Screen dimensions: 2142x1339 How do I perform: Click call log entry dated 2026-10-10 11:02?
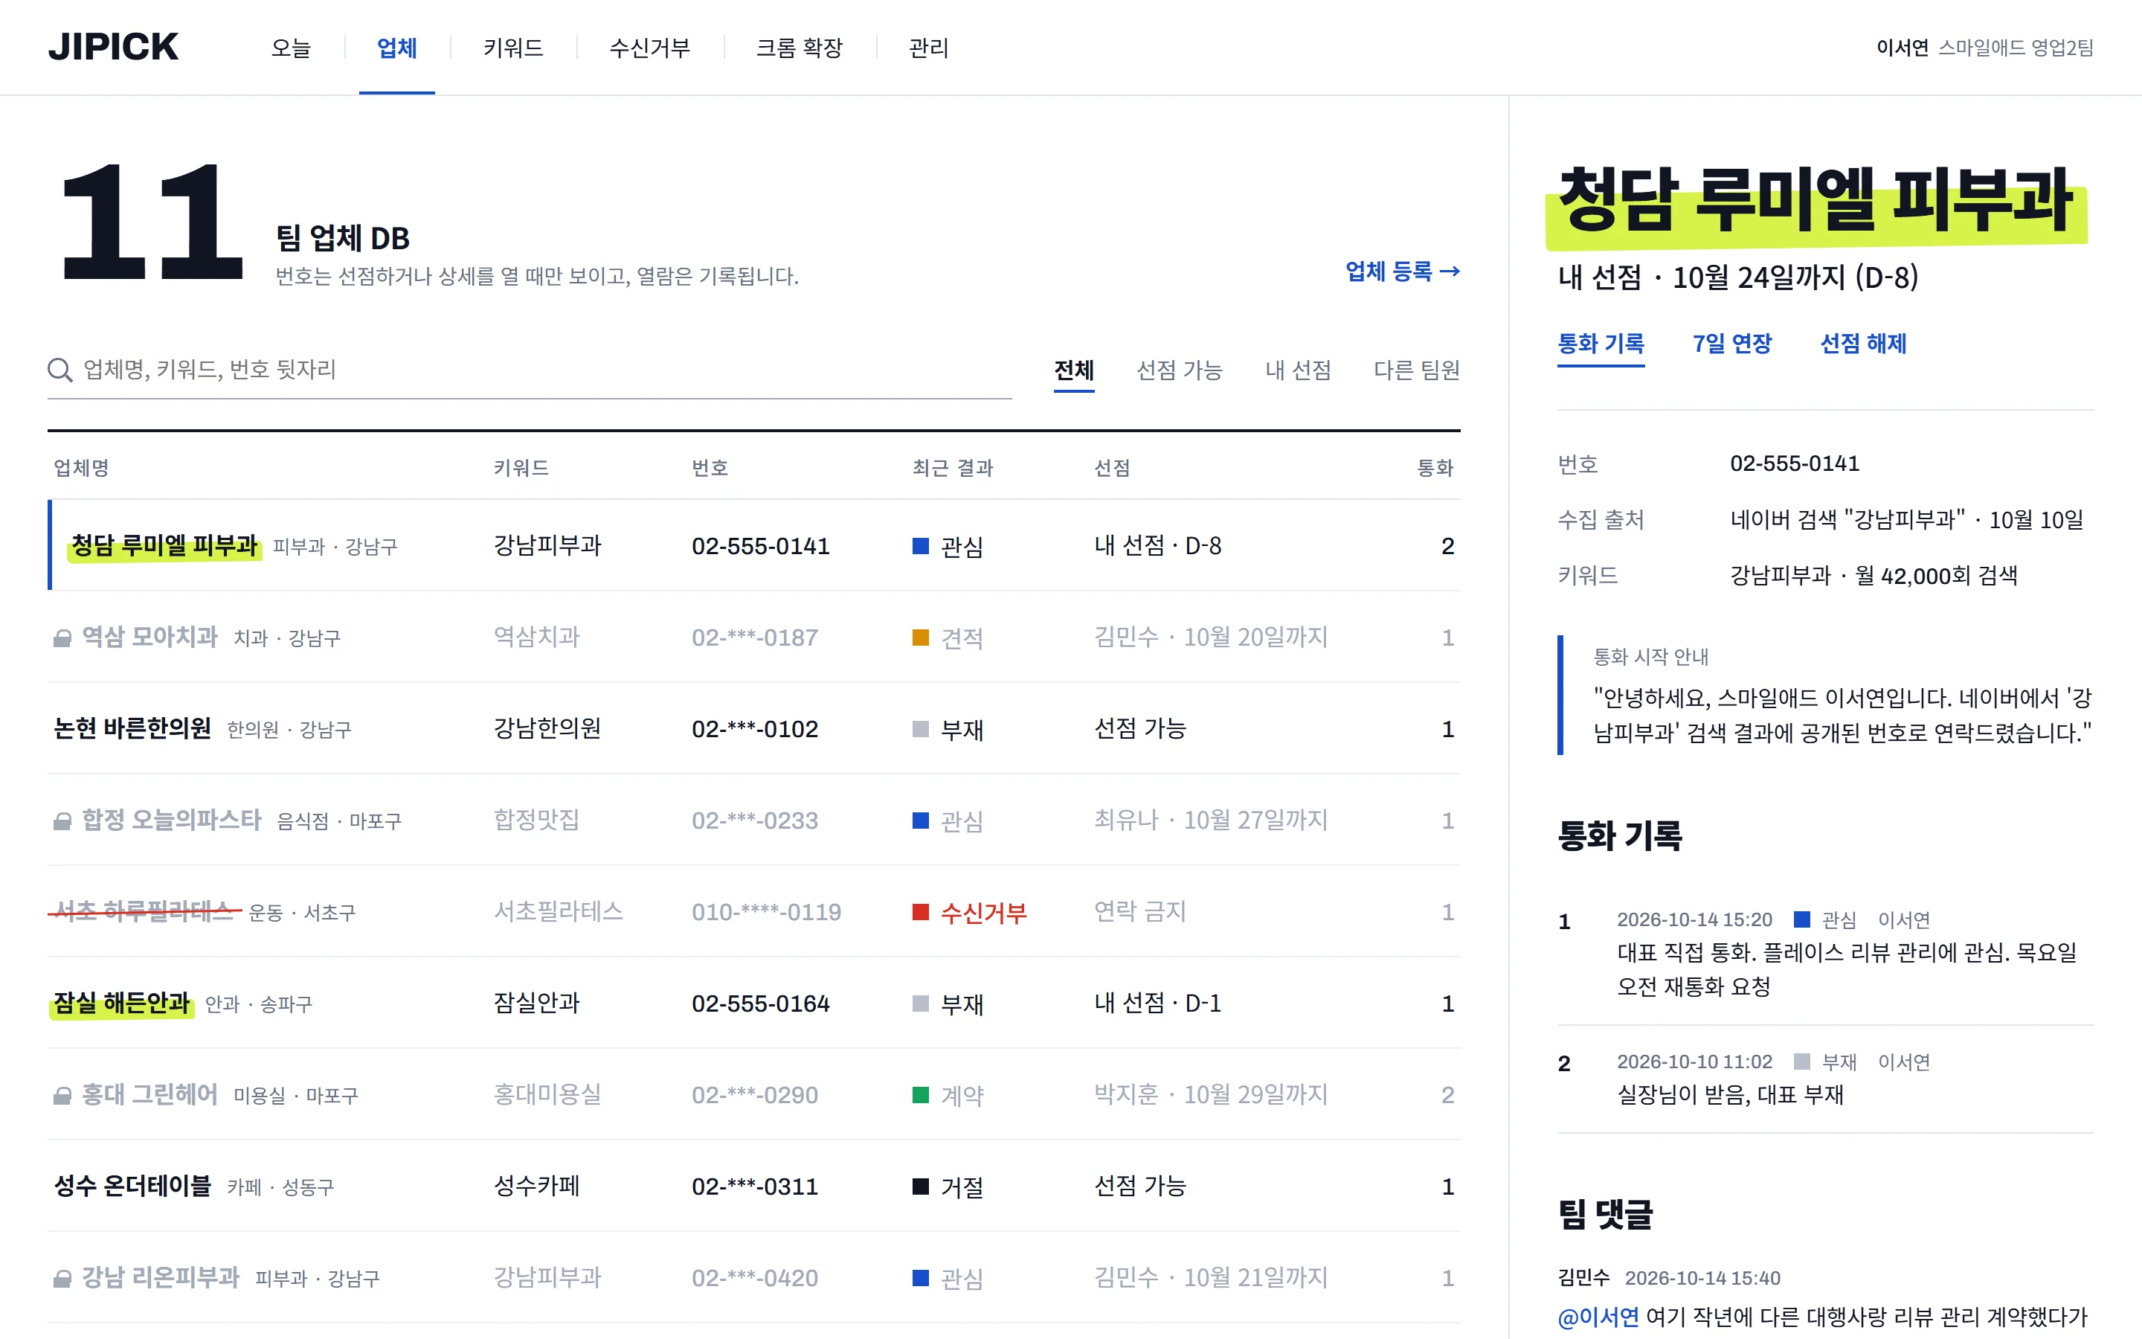pos(1825,1078)
